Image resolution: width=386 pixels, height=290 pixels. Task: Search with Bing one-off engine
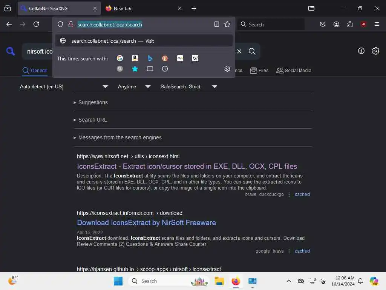click(150, 58)
